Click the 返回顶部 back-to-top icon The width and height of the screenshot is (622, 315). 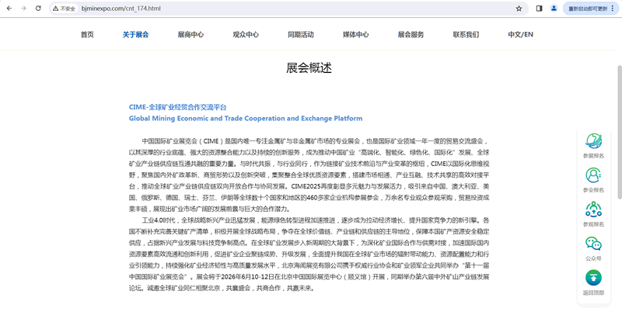pos(593,279)
